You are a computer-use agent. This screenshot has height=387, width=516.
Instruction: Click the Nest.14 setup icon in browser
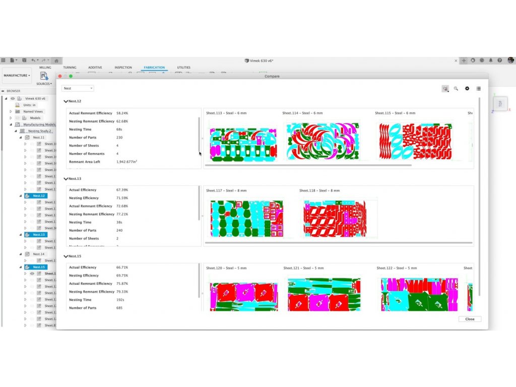pyautogui.click(x=27, y=254)
